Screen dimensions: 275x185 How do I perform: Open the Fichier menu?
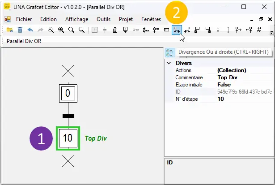[24, 19]
